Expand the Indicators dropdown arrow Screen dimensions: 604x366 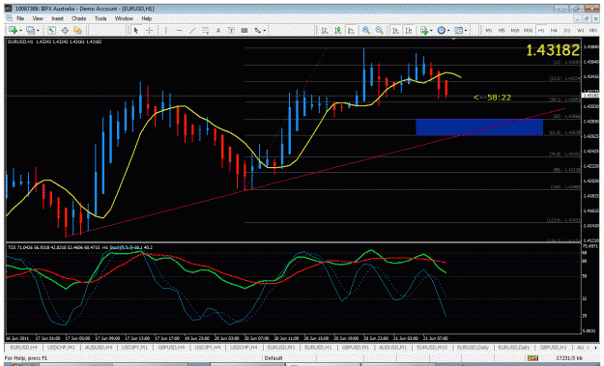(431, 30)
